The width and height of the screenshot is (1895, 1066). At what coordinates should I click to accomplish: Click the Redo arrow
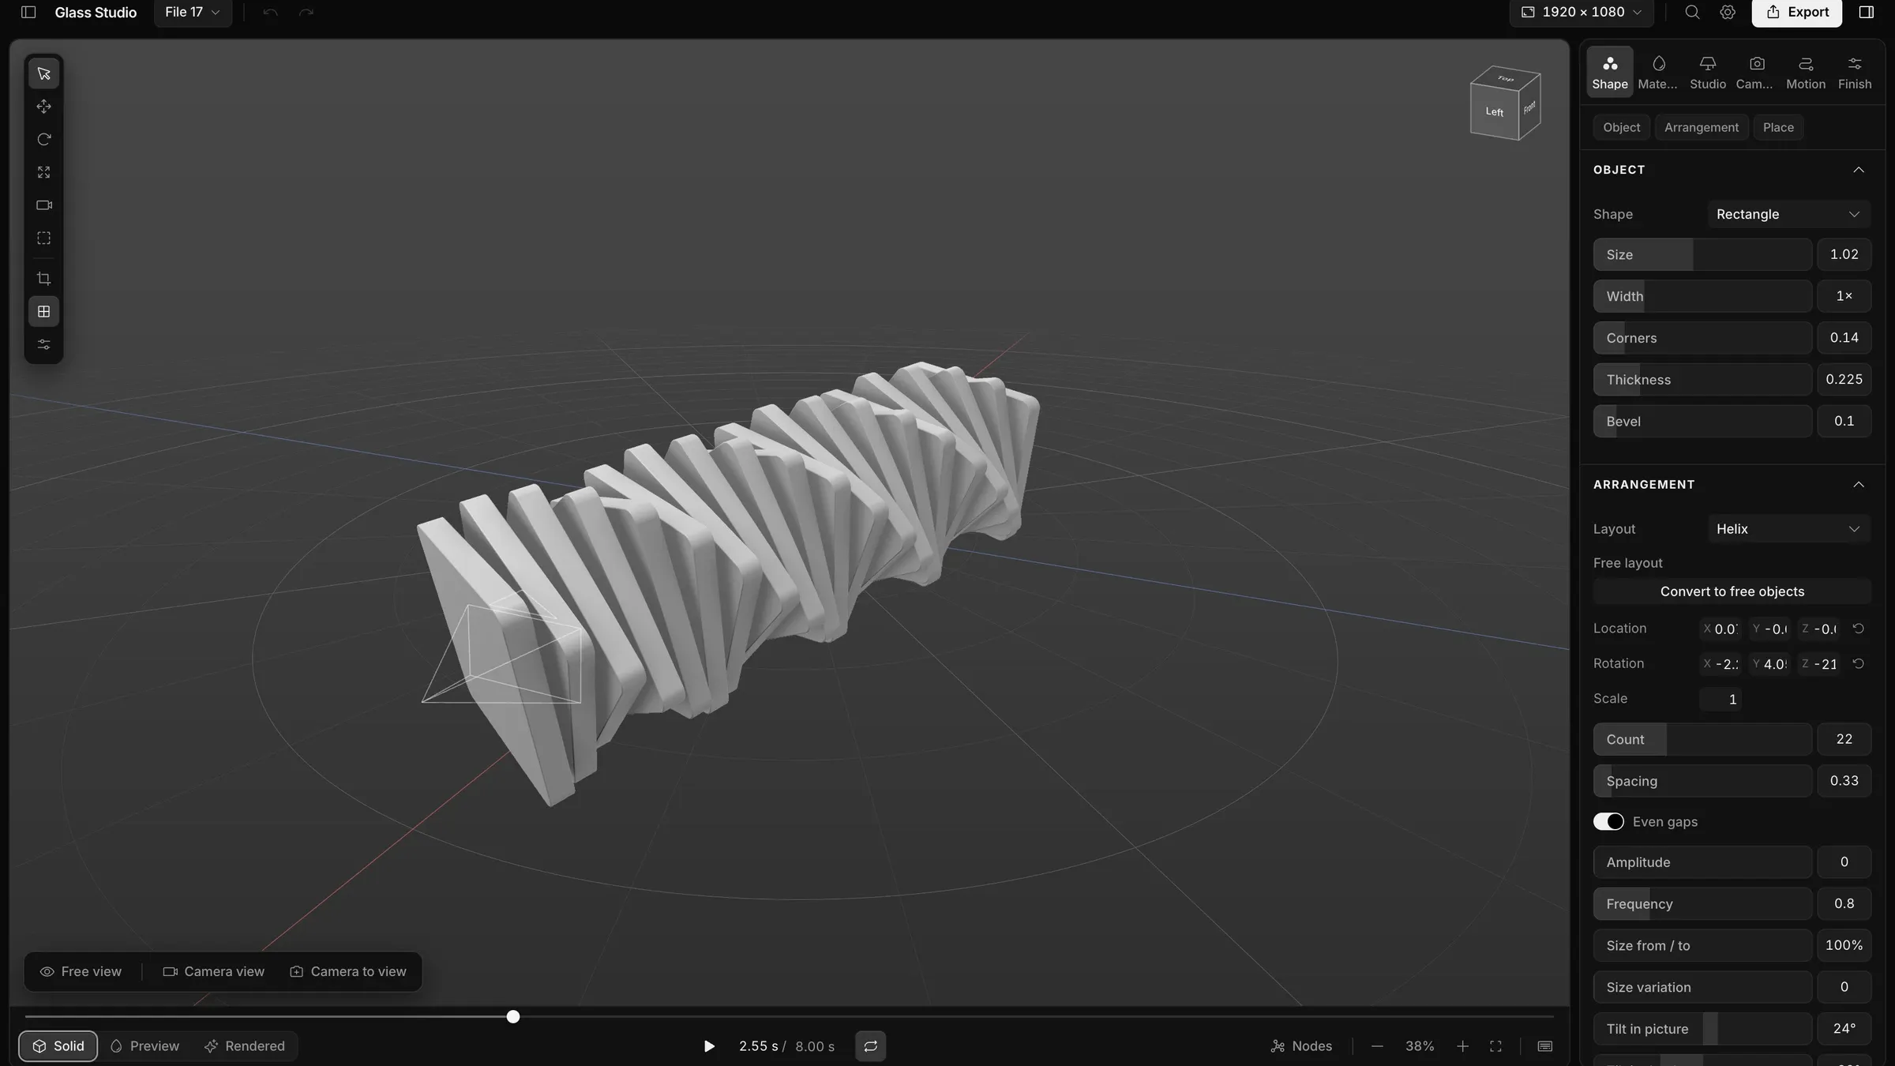306,12
